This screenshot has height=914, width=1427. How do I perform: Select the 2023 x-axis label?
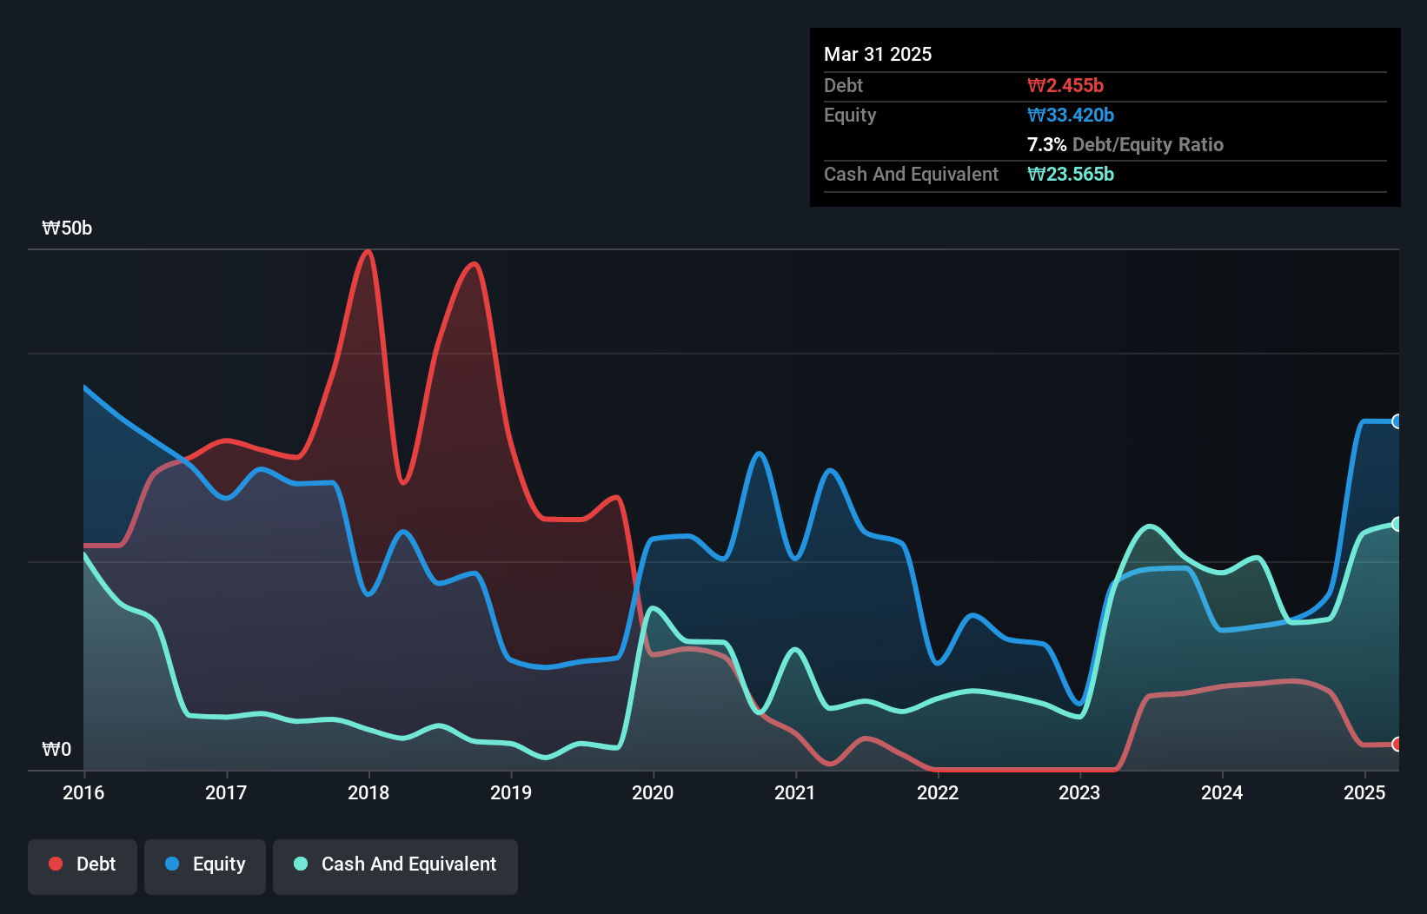1079,792
